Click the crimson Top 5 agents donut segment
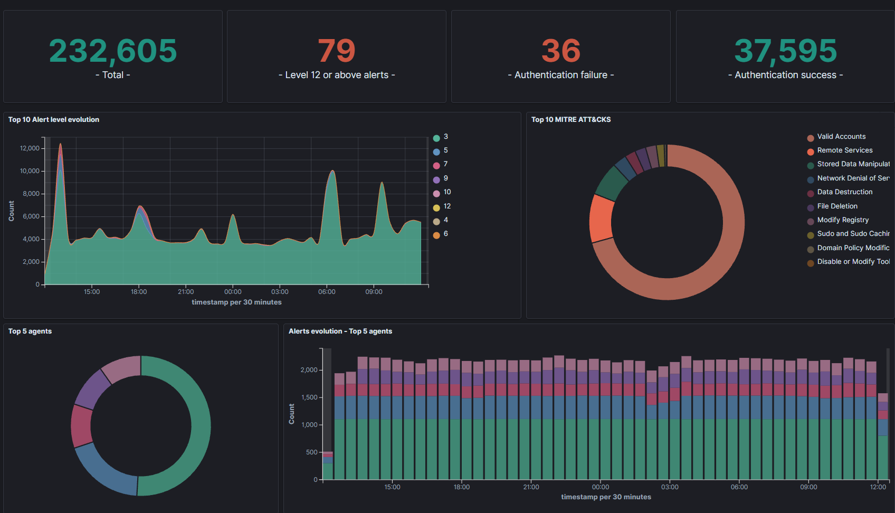Viewport: 895px width, 513px height. pyautogui.click(x=81, y=426)
